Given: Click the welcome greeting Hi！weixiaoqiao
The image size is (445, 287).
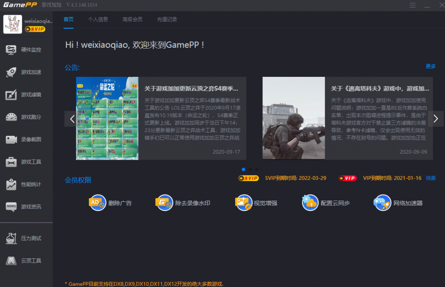Looking at the screenshot, I should tap(135, 45).
